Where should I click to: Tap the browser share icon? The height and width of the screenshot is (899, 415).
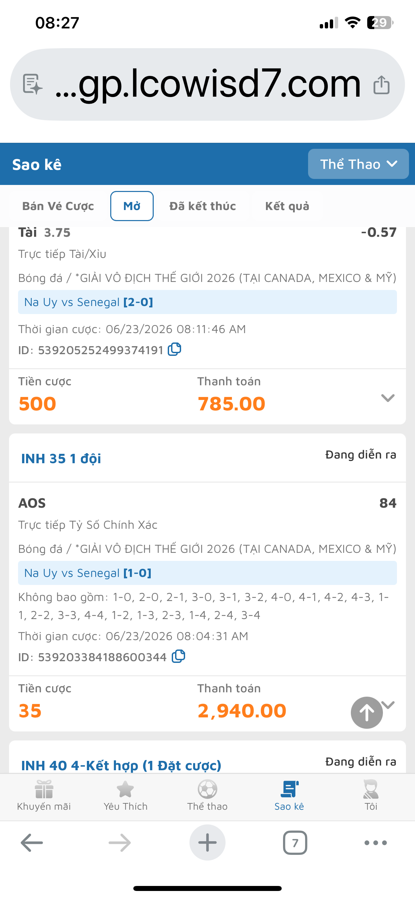pyautogui.click(x=381, y=85)
